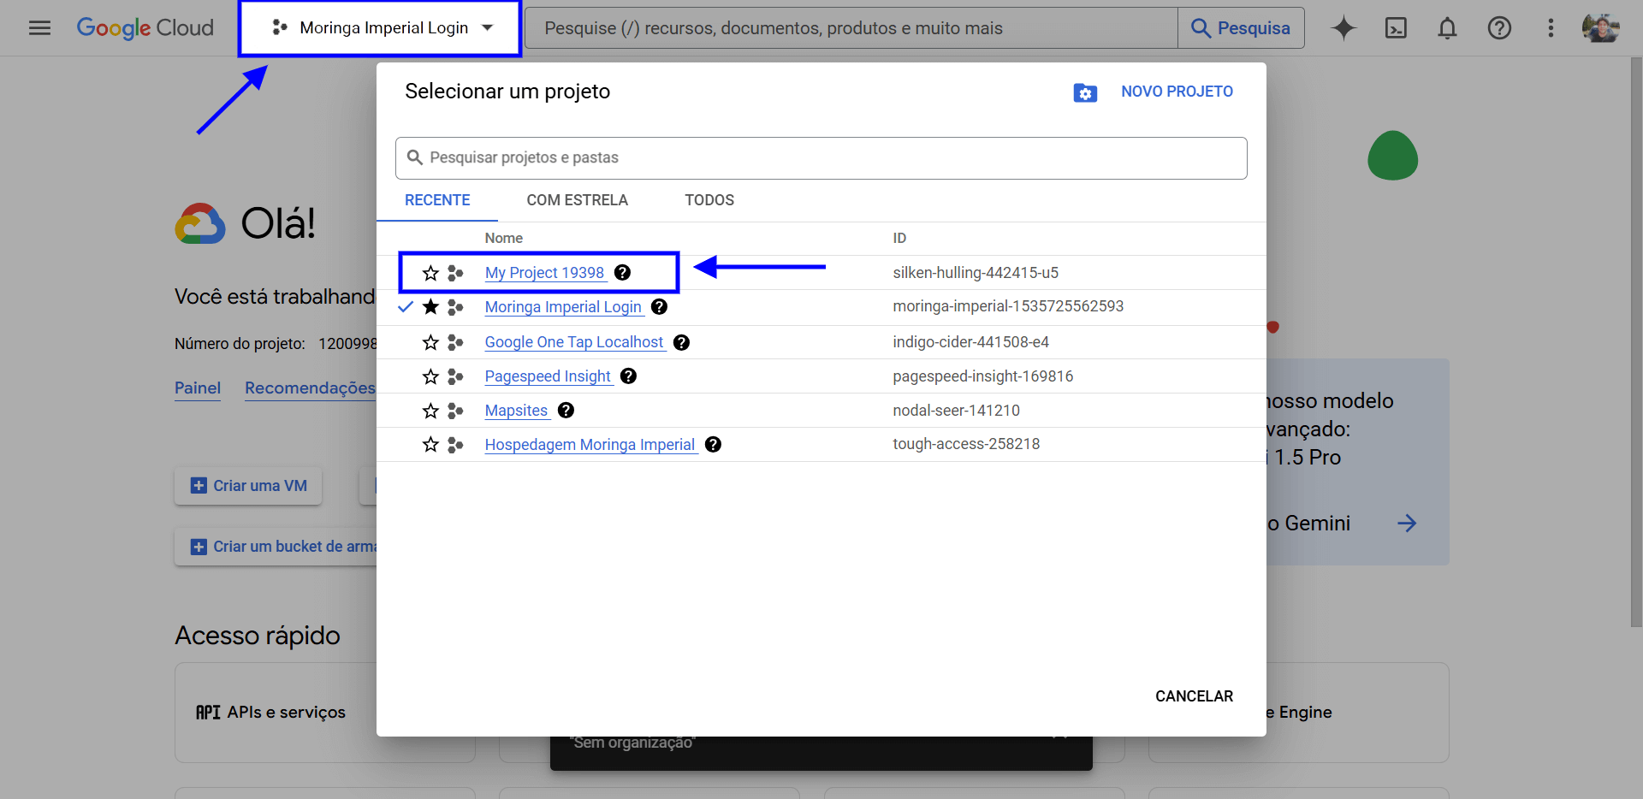1643x799 pixels.
Task: Open the three-dot settings menu
Action: pos(1551,28)
